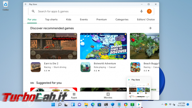Open the account avatar T

click(x=149, y=11)
